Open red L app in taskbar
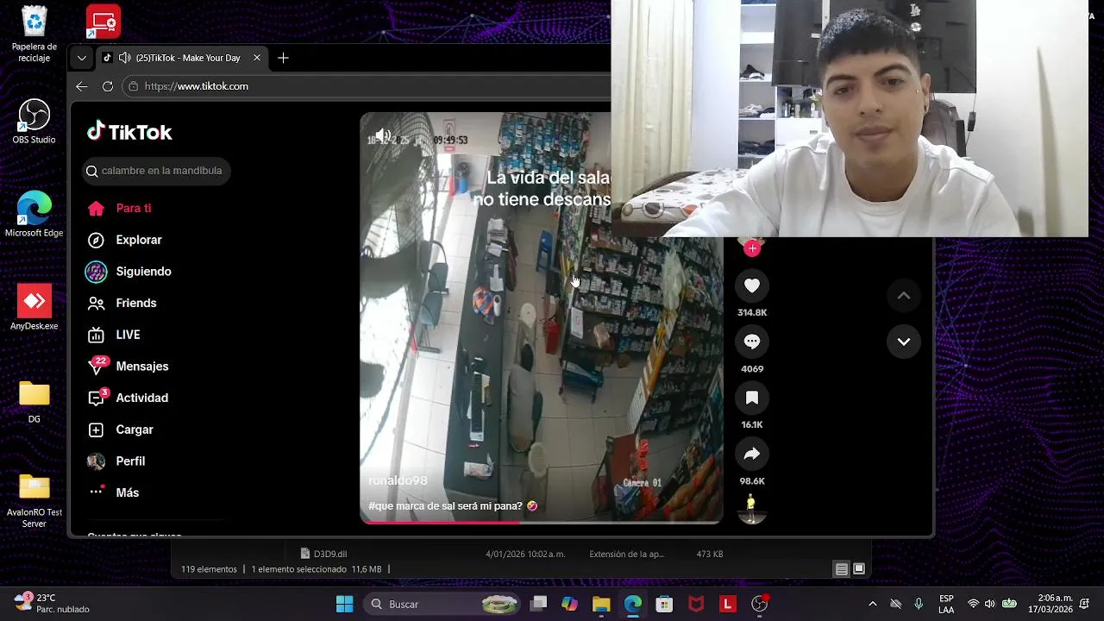 coord(728,604)
